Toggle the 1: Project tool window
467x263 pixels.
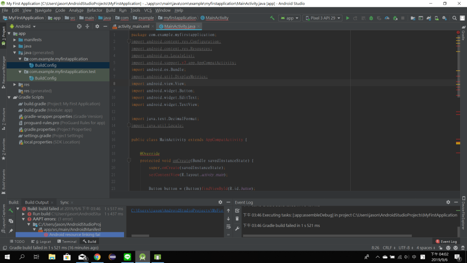[4, 36]
